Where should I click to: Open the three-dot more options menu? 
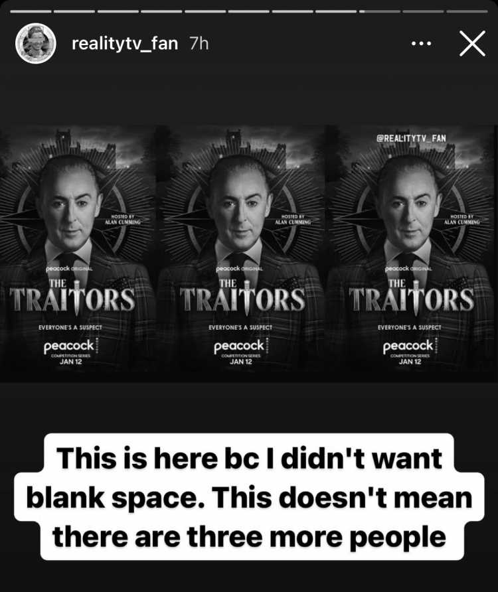pos(421,43)
